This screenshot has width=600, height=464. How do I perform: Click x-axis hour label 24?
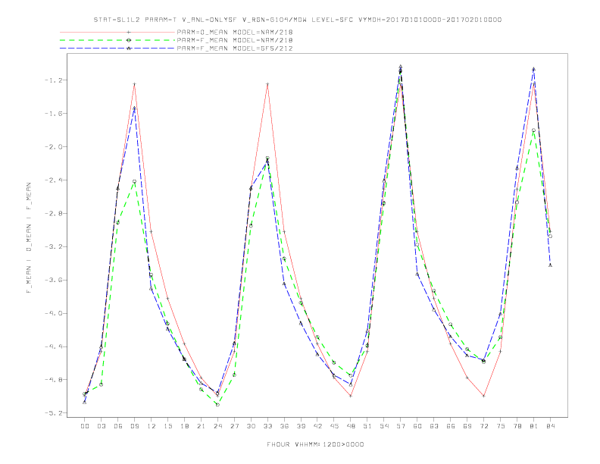tap(217, 426)
